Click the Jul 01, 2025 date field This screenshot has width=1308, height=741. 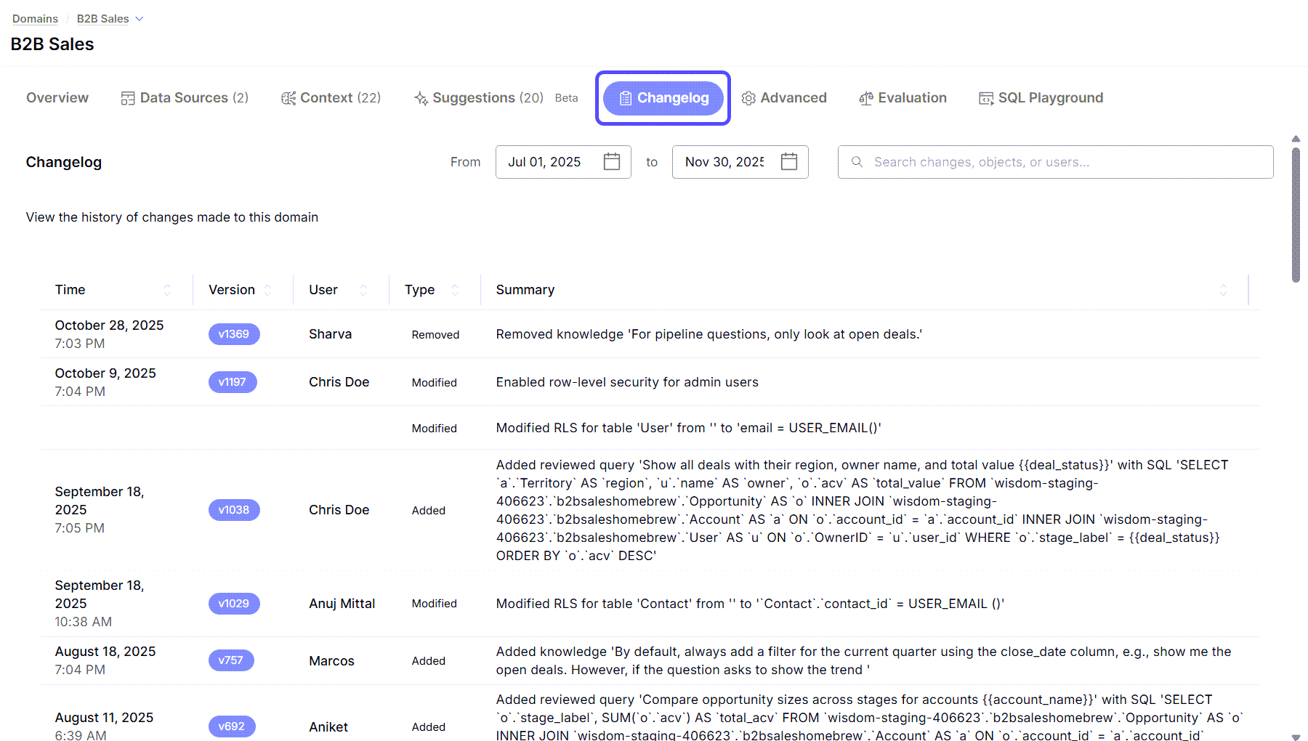[563, 162]
